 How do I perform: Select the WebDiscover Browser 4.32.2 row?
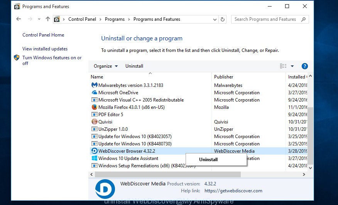pyautogui.click(x=198, y=151)
